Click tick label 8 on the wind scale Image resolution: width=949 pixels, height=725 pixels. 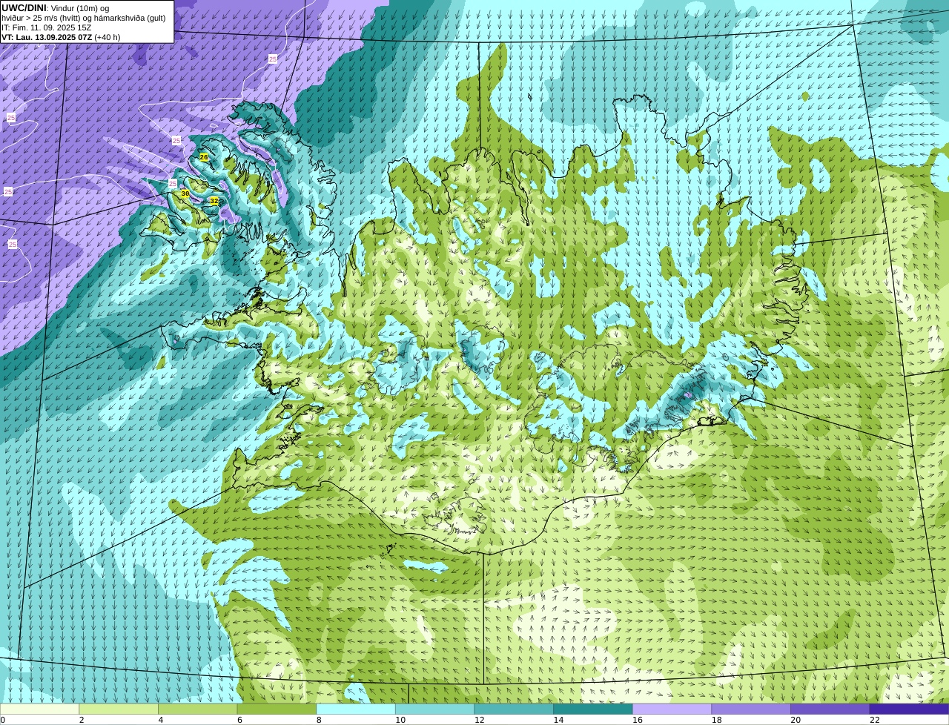319,720
